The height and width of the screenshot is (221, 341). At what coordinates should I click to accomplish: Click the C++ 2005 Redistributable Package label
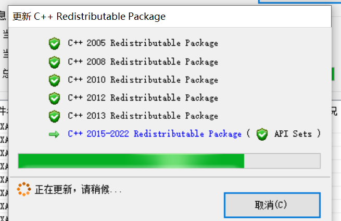click(143, 43)
